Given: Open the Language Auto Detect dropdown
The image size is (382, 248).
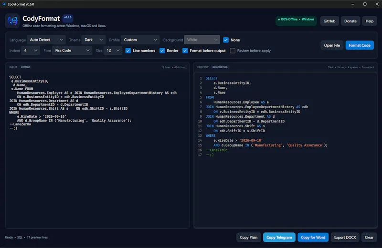Looking at the screenshot, I should (x=46, y=40).
